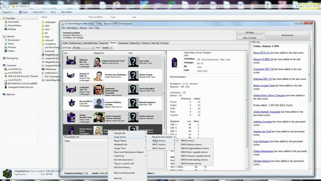Click the Advance Day button
This screenshot has width=321, height=181.
pyautogui.click(x=287, y=35)
